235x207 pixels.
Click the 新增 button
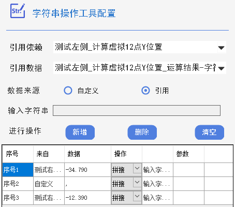[x=80, y=132]
